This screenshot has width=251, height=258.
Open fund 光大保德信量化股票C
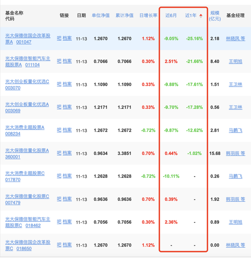[x=27, y=196]
